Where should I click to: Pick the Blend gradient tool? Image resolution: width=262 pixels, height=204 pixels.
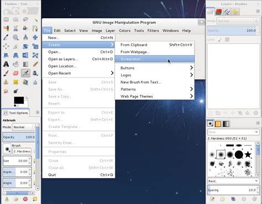tap(25, 64)
